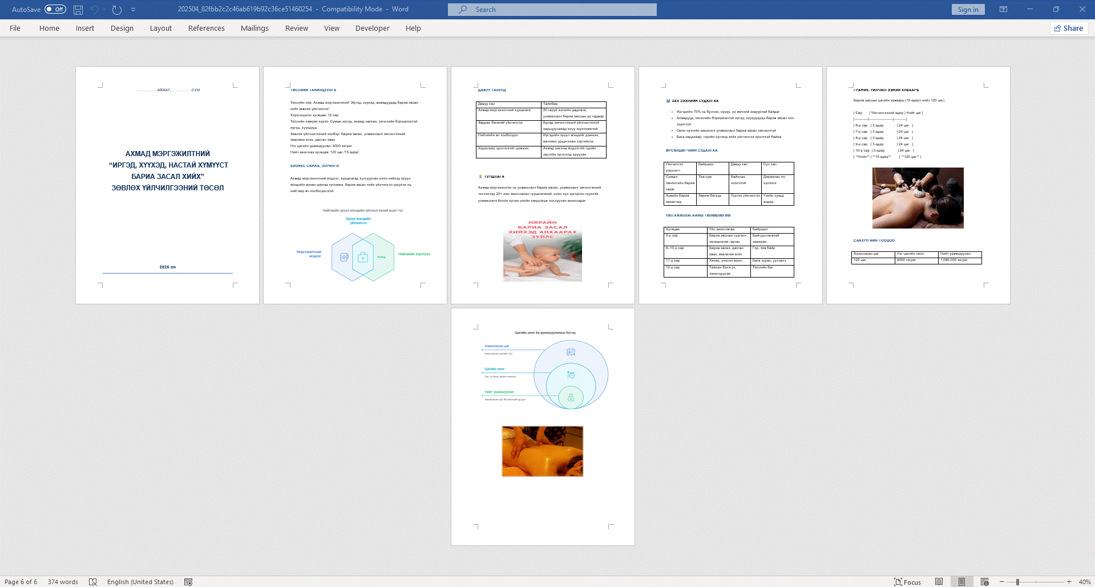
Task: Open Ribbon Display Options icon
Action: pyautogui.click(x=1003, y=10)
